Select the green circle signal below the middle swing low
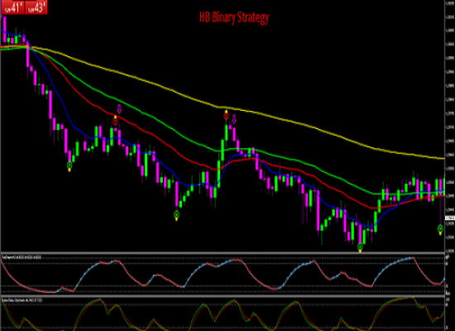Screen dimensions: 455x331 pyautogui.click(x=176, y=215)
